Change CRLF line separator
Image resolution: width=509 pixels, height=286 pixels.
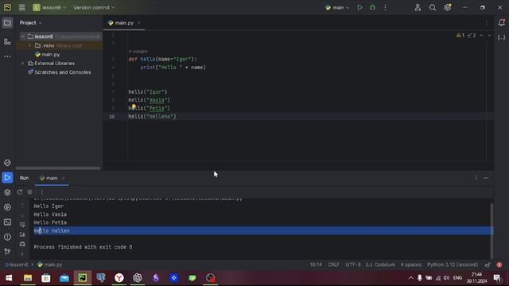[333, 265]
